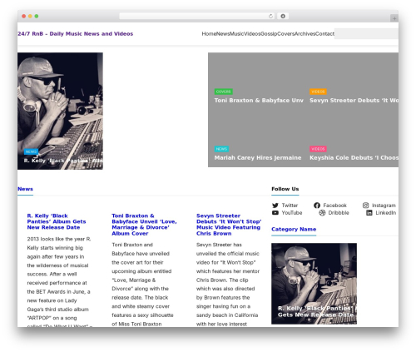This screenshot has height=352, width=416.
Task: Click the Facebook text link
Action: tap(335, 206)
